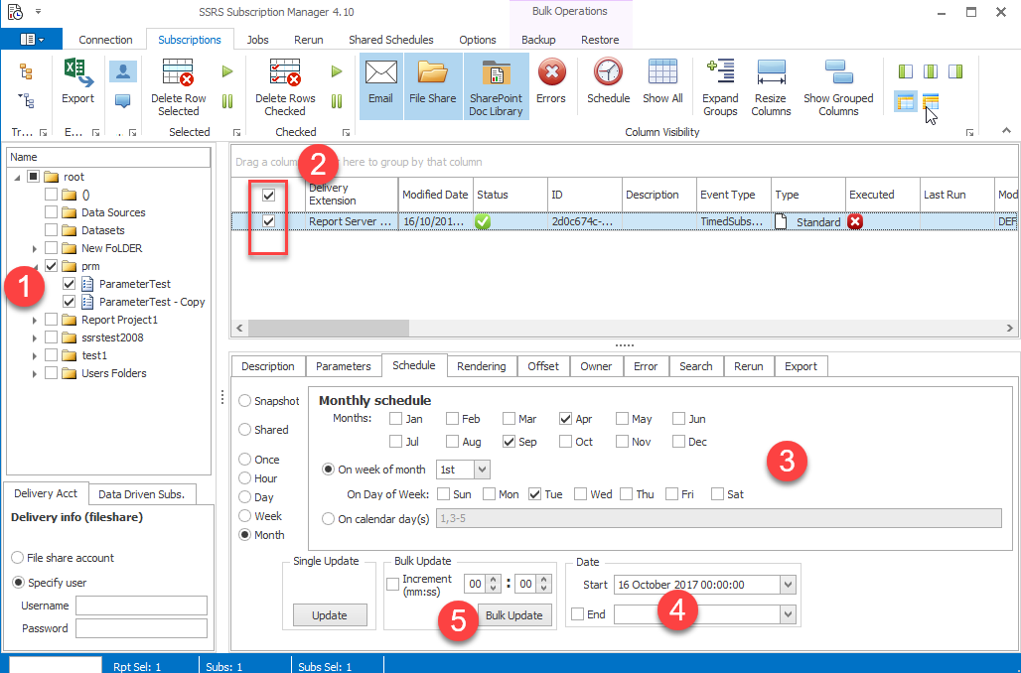
Task: Toggle Email column visibility
Action: (x=381, y=86)
